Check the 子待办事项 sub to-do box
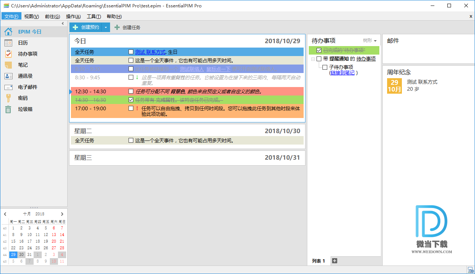This screenshot has width=475, height=274. point(325,67)
